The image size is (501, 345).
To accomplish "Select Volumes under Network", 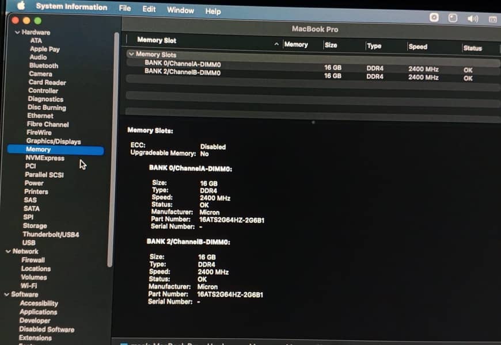I will pos(34,277).
